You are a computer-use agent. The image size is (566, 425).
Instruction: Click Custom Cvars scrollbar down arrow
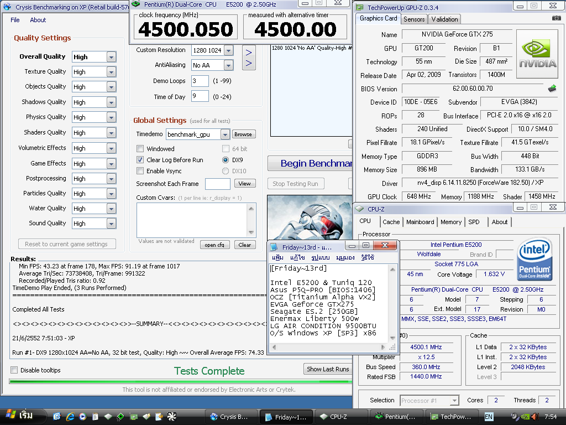(x=251, y=232)
